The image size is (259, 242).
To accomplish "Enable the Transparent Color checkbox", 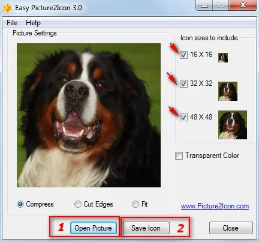I will click(179, 156).
